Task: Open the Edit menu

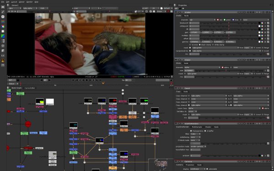Action: [x=8, y=2]
